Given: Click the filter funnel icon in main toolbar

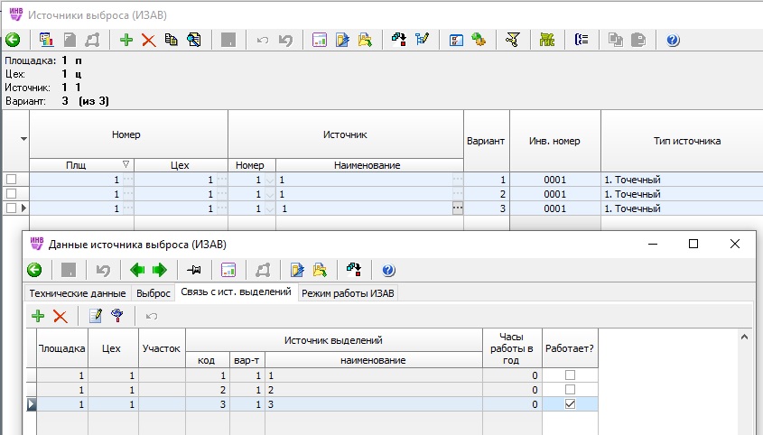Looking at the screenshot, I should coord(513,40).
